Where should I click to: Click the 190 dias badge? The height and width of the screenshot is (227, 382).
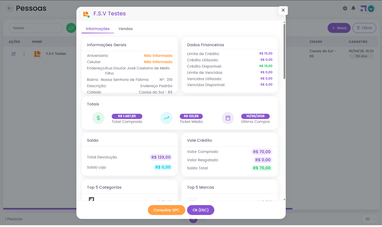(x=361, y=56)
